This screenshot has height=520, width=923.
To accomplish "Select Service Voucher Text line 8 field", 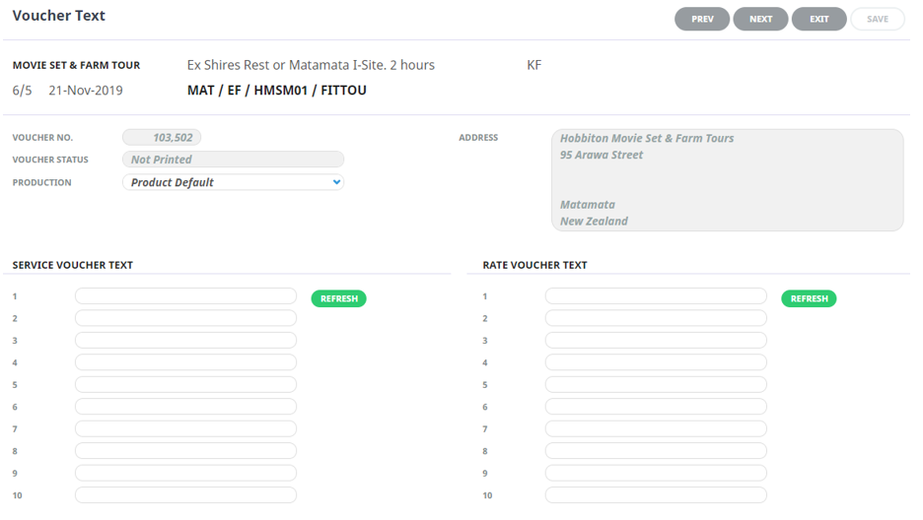I will click(x=185, y=451).
